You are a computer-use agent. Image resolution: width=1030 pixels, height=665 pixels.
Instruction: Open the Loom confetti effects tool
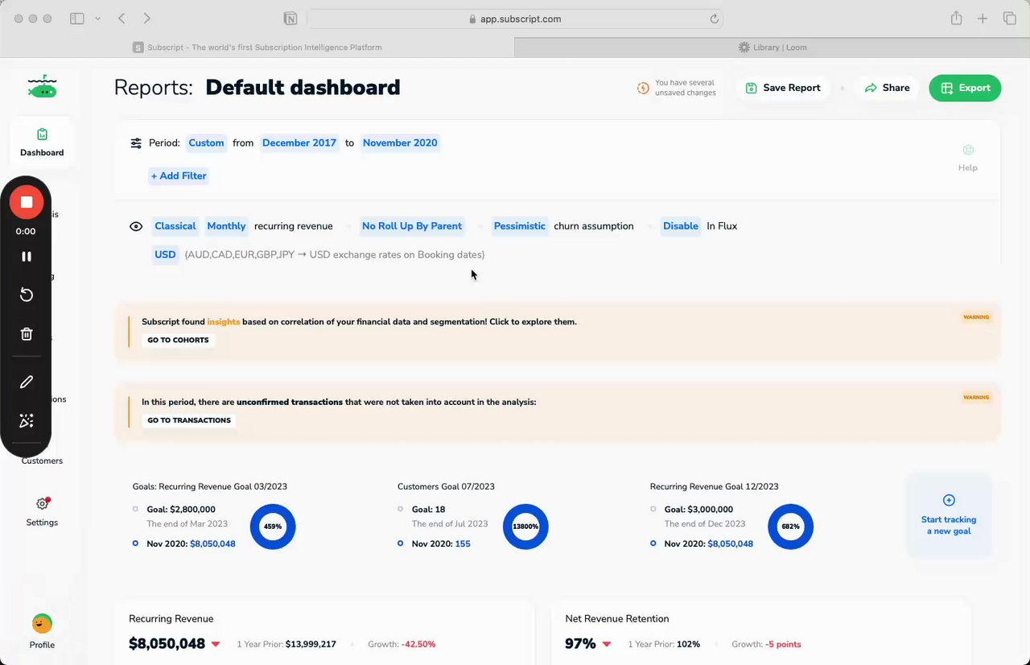coord(26,420)
